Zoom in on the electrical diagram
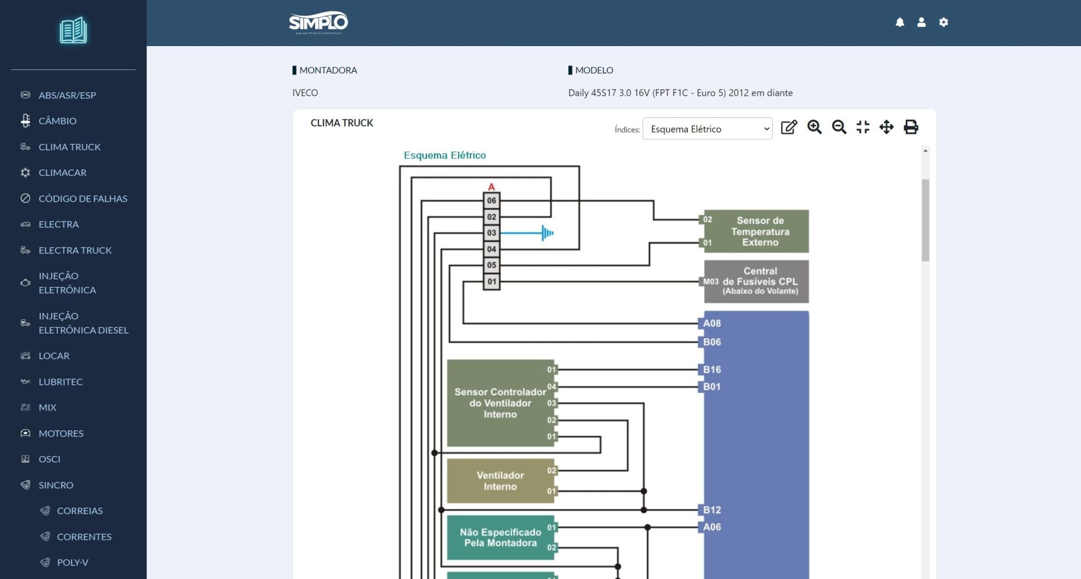 point(814,127)
